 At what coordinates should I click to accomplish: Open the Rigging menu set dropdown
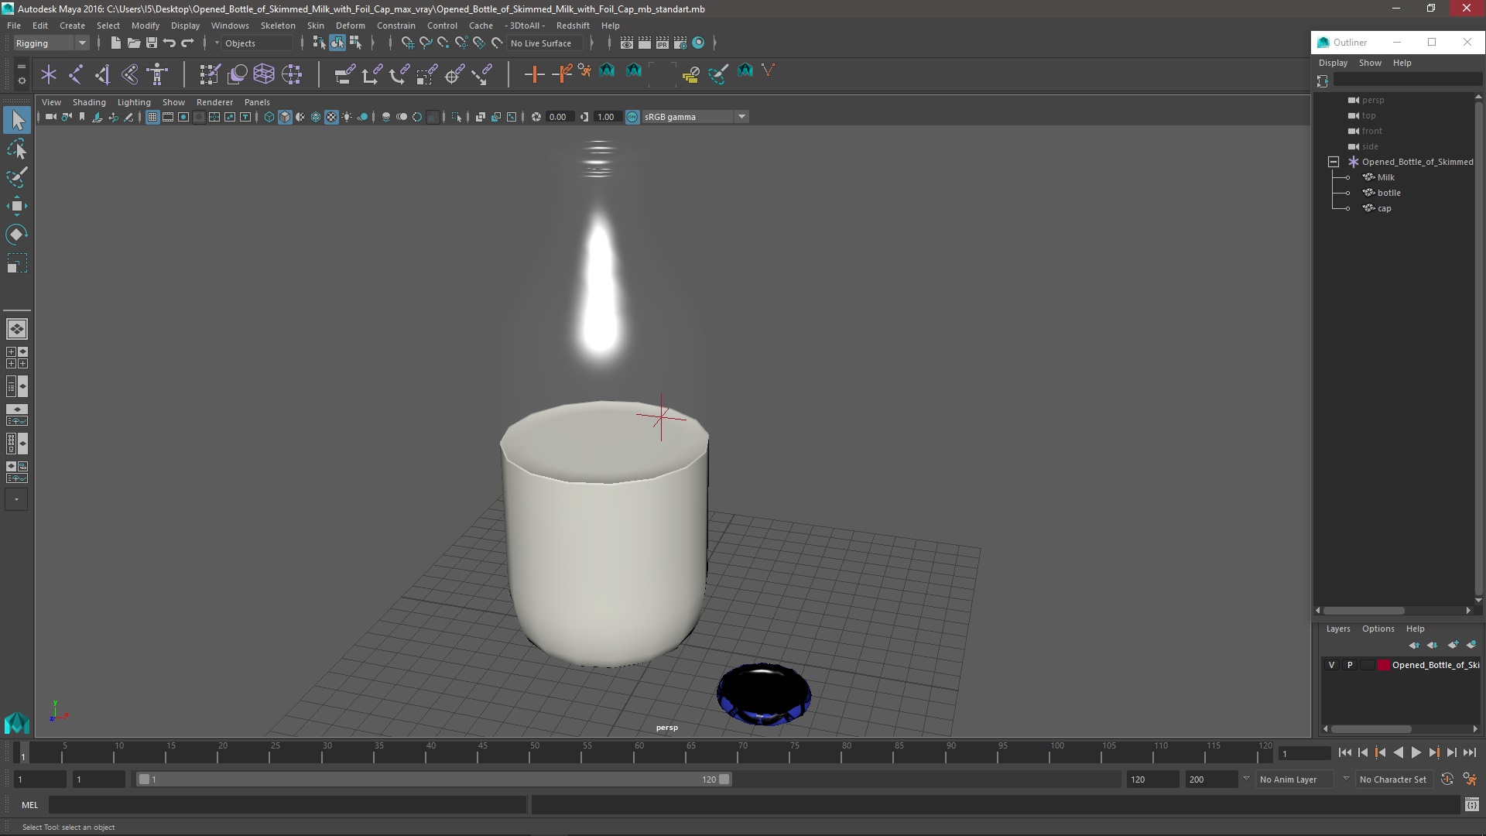point(51,43)
